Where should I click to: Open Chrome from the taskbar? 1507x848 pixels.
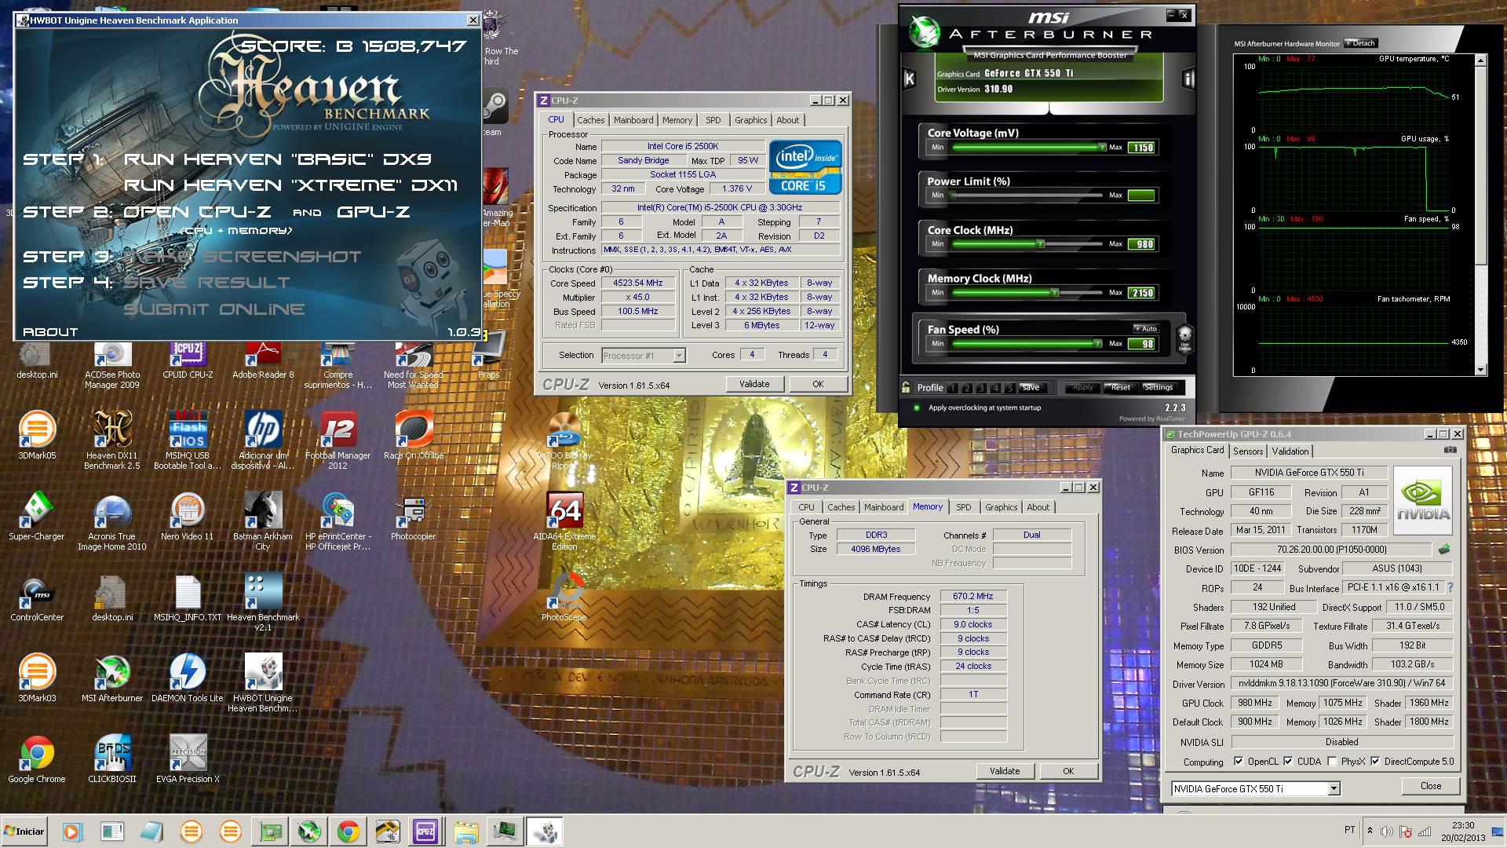coord(348,832)
